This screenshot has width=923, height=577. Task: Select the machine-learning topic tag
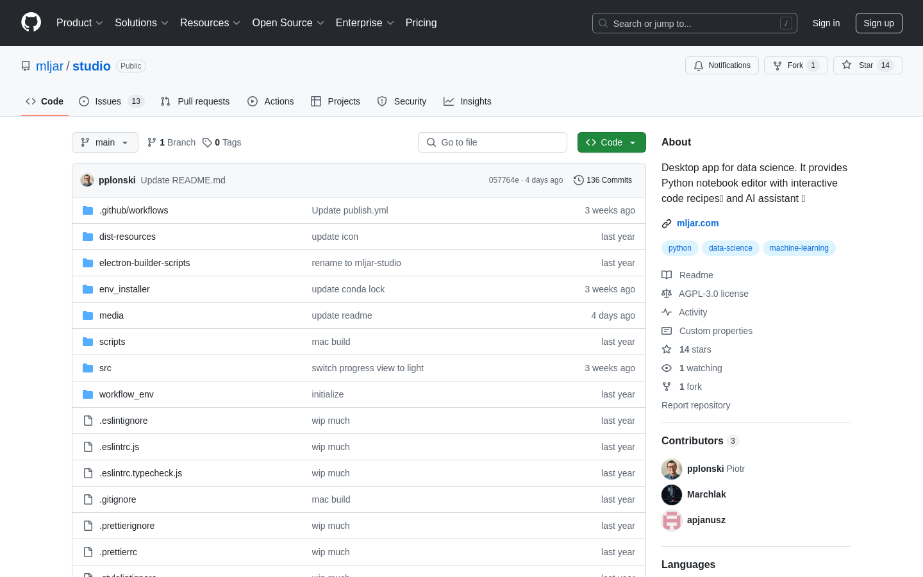pos(799,248)
